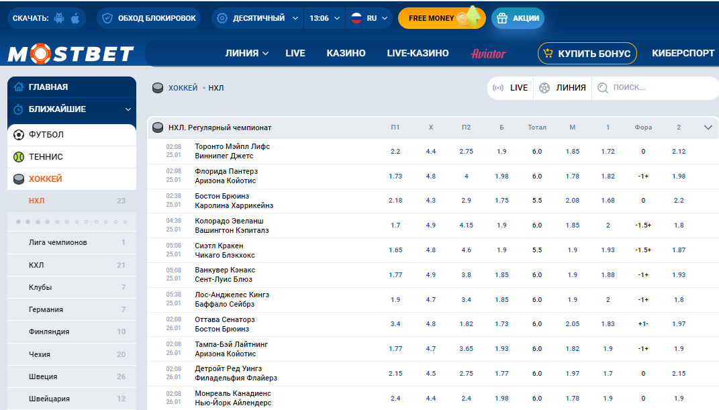Screen dimensions: 719x410
Task: Click the Russian flag icon
Action: (356, 18)
